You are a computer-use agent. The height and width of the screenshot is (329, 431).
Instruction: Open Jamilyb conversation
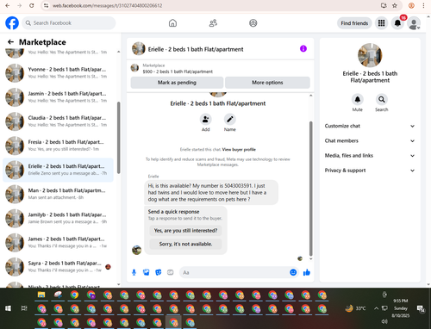58,218
